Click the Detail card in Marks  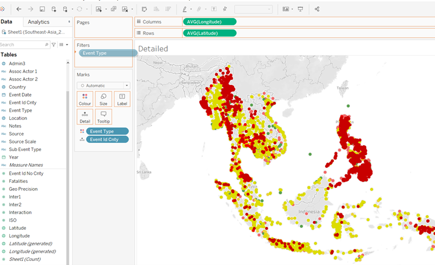click(x=85, y=117)
